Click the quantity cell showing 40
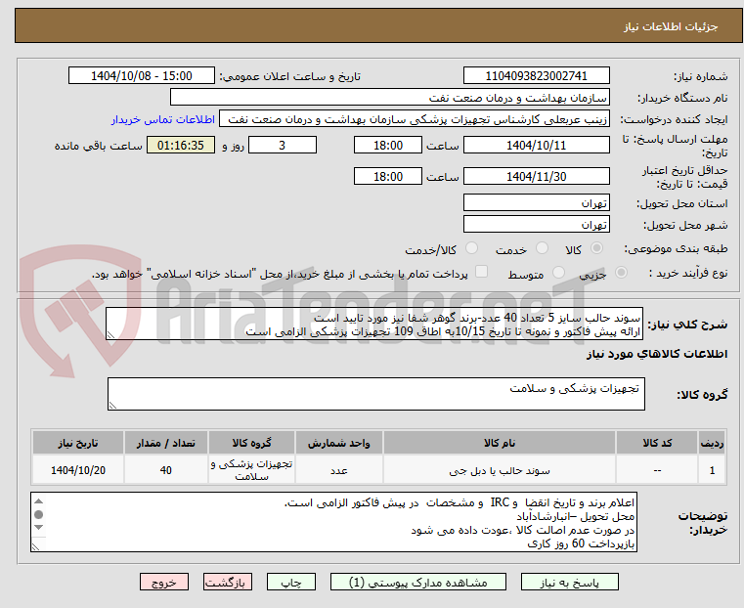Image resolution: width=744 pixels, height=608 pixels. pyautogui.click(x=165, y=470)
